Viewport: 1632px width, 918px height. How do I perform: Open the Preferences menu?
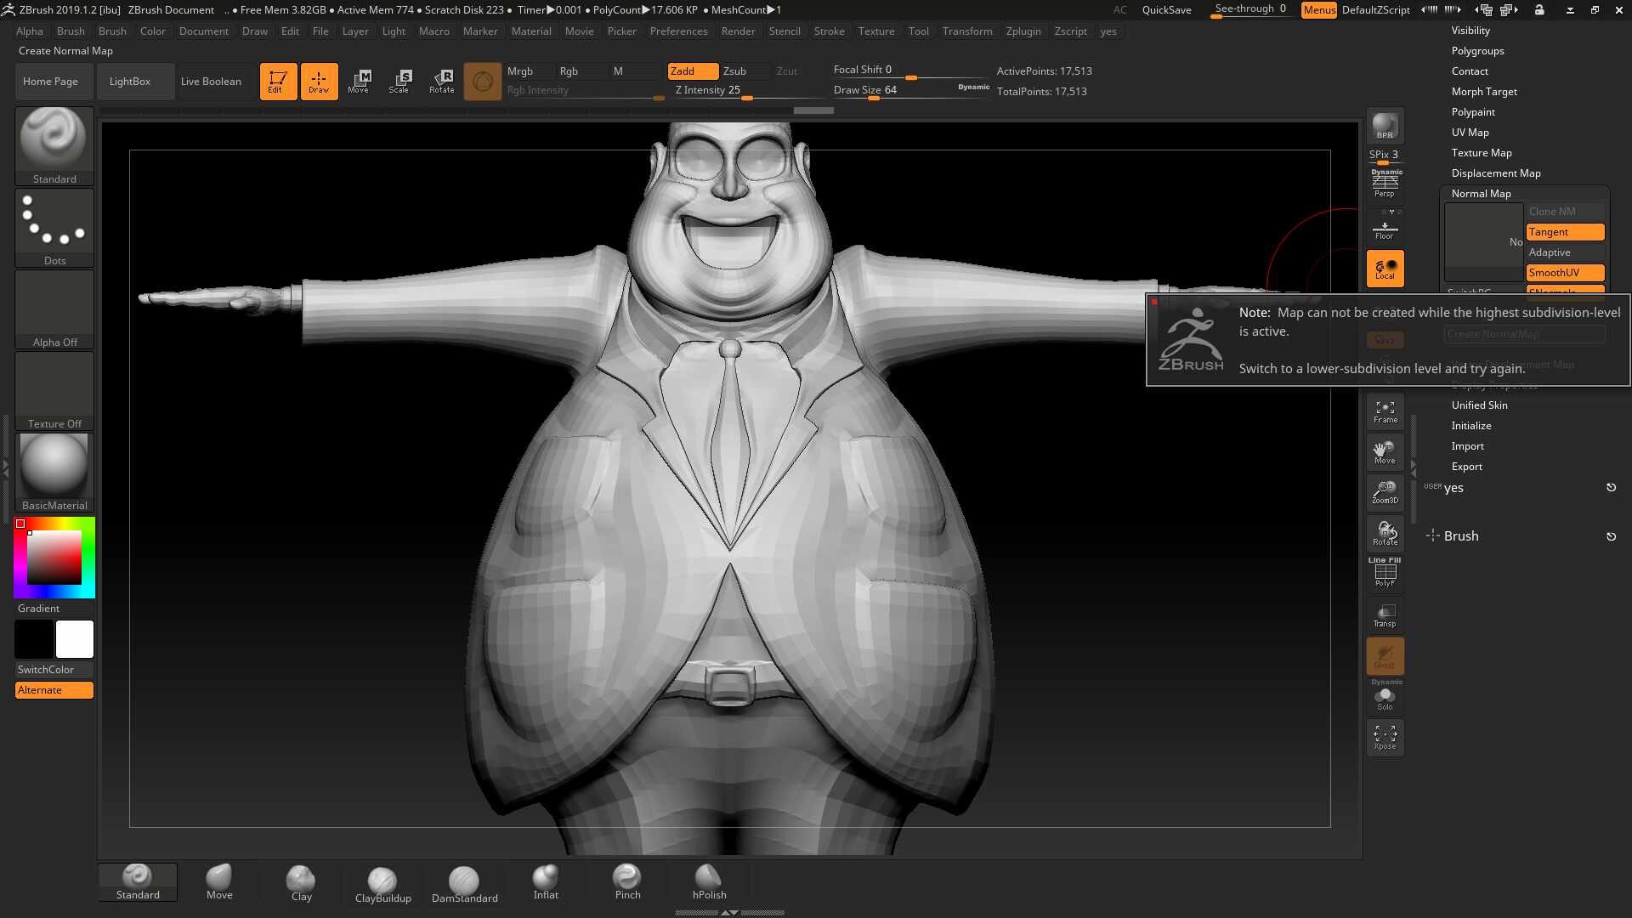(678, 31)
